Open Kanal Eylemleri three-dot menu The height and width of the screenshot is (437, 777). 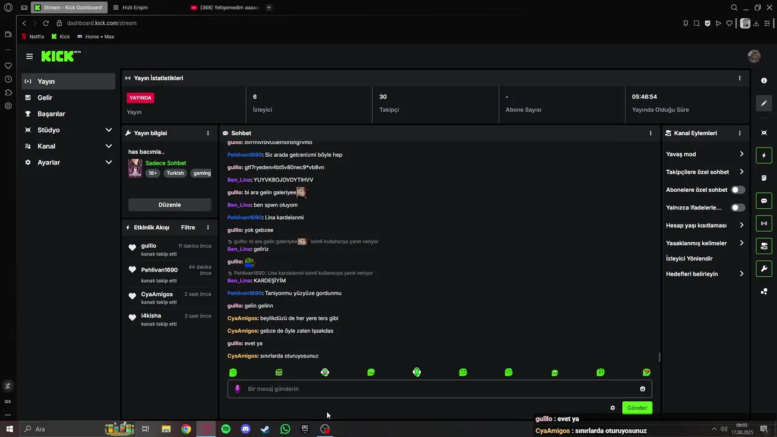tap(739, 133)
